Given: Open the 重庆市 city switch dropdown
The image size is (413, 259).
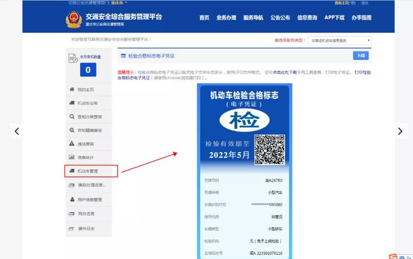Looking at the screenshot, I should (x=119, y=3).
